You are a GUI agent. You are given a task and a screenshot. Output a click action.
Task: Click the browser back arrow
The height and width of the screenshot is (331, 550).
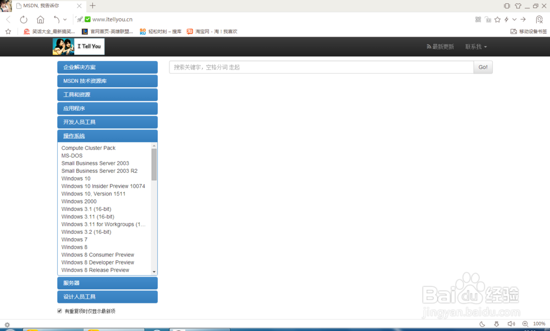click(x=8, y=20)
